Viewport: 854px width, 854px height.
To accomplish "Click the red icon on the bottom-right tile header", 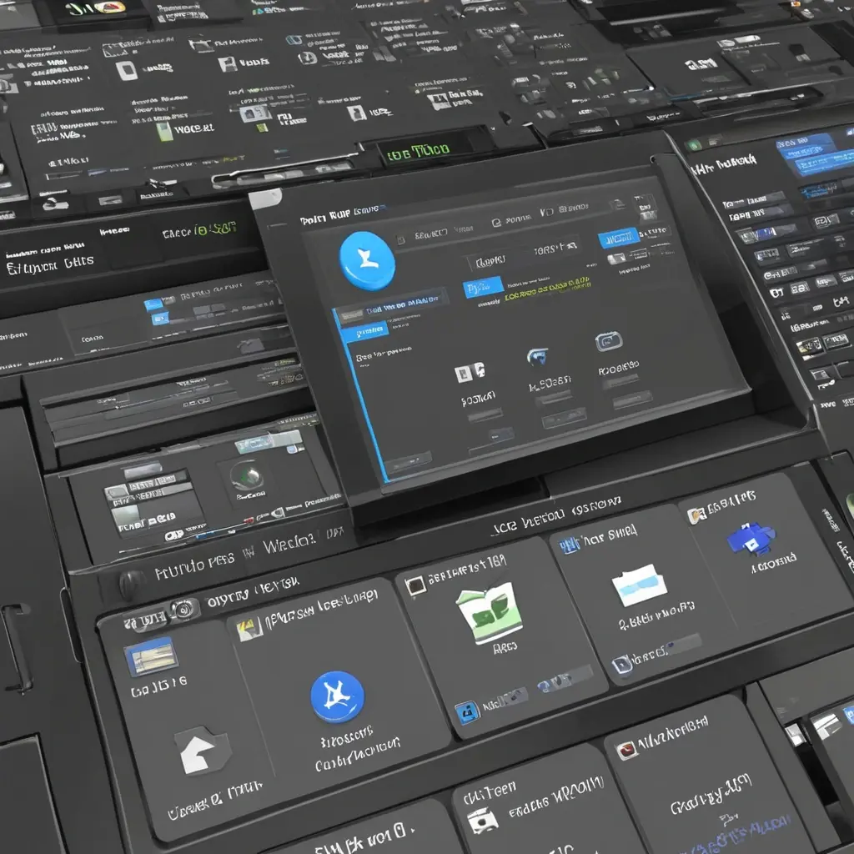I will (x=625, y=750).
